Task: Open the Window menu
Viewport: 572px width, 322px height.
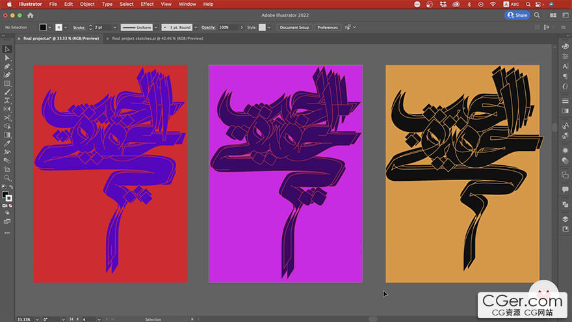Action: (x=187, y=4)
